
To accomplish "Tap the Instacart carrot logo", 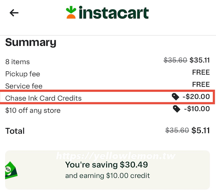I will (x=71, y=12).
